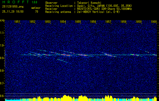Click the 1859 time marker
The height and width of the screenshot is (101, 159).
pos(139,21)
